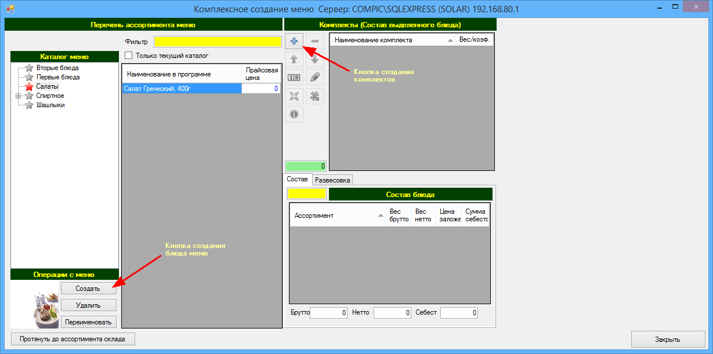Click the 1|9 numbering icon
Image resolution: width=713 pixels, height=354 pixels.
(294, 77)
